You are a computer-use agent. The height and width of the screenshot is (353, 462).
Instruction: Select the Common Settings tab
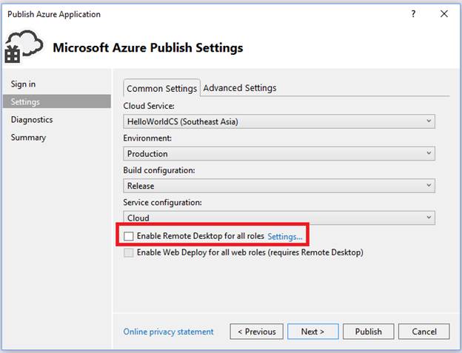[x=162, y=88]
